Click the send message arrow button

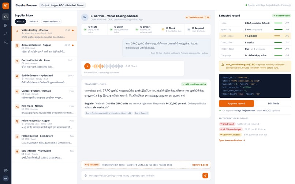coord(205,175)
